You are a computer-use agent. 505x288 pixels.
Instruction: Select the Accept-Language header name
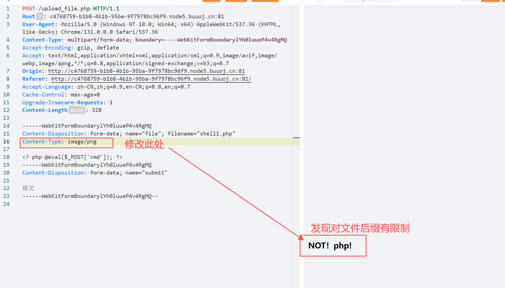[47, 87]
